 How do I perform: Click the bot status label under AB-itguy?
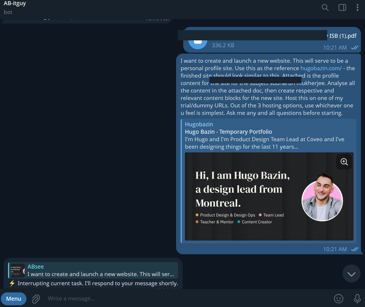[x=8, y=12]
